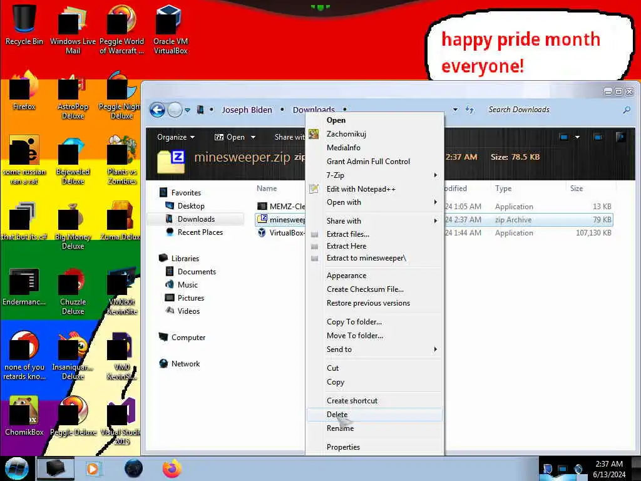Open Windows Media Player taskbar icon
The height and width of the screenshot is (481, 641).
click(x=93, y=468)
